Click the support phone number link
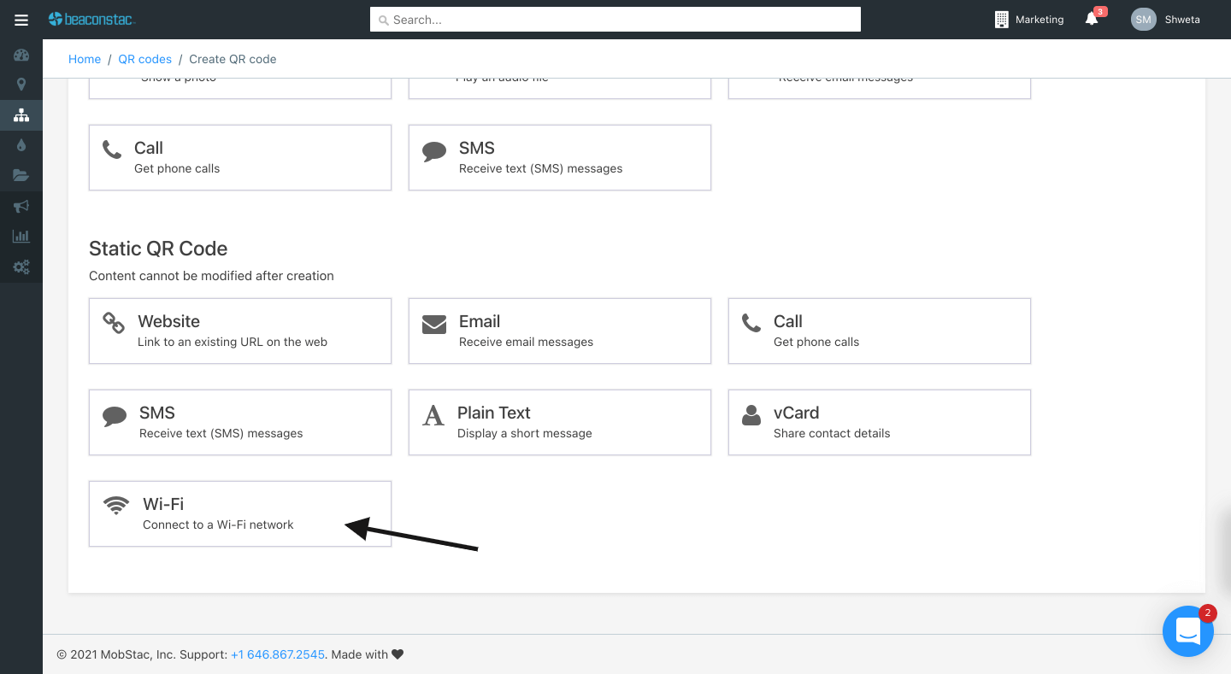This screenshot has width=1231, height=674. pyautogui.click(x=278, y=654)
